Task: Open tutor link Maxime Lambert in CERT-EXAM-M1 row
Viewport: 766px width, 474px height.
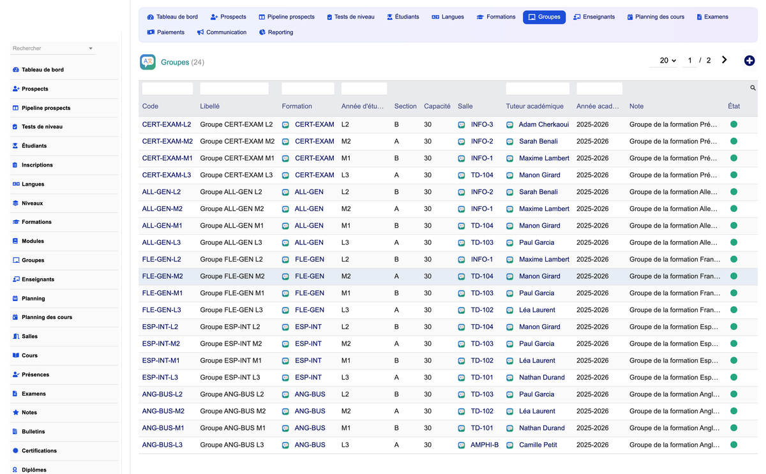Action: pos(544,158)
